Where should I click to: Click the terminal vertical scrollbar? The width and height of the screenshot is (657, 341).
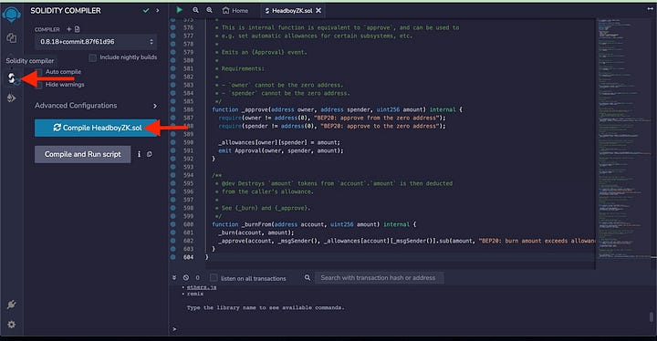[x=652, y=317]
